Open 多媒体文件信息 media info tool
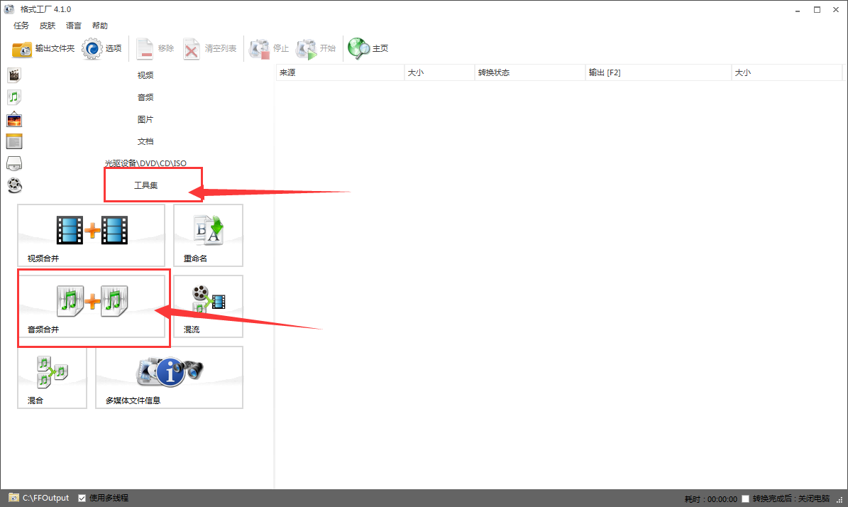 pos(170,377)
